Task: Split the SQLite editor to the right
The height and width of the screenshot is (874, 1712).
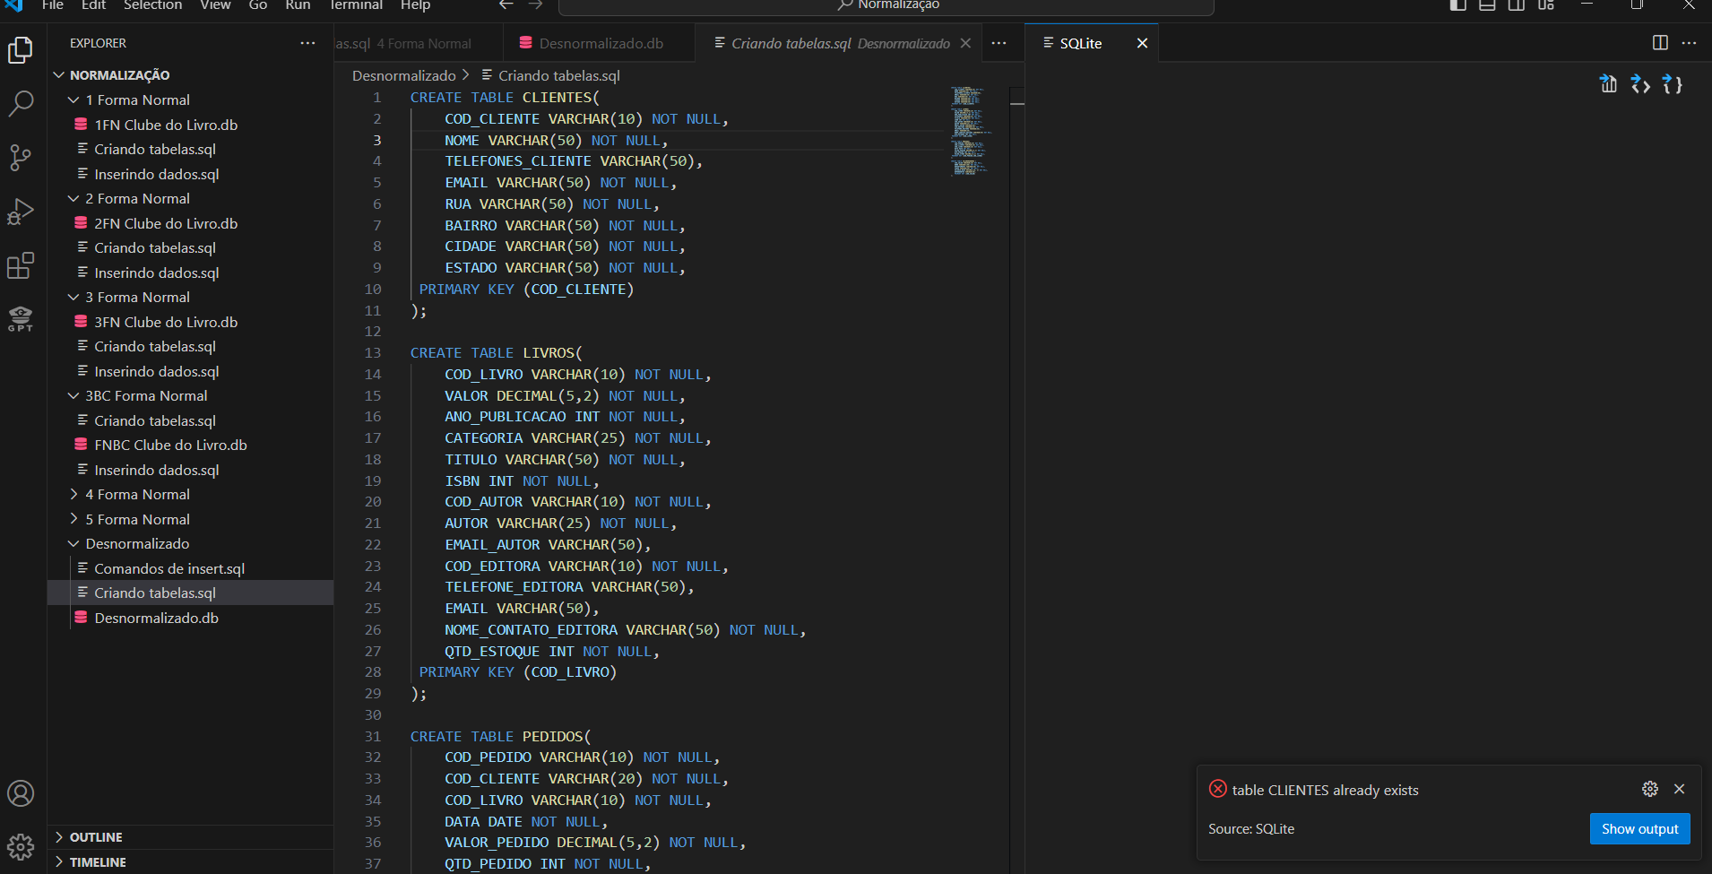Action: click(1660, 43)
